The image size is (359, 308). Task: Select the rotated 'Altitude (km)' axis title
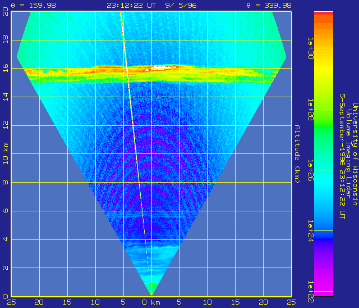click(297, 154)
